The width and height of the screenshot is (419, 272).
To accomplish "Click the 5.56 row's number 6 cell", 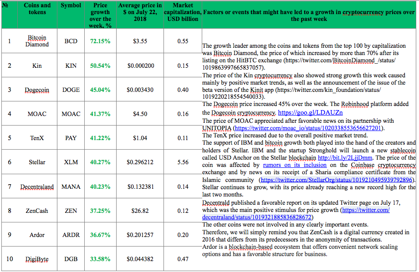I will click(x=10, y=162).
